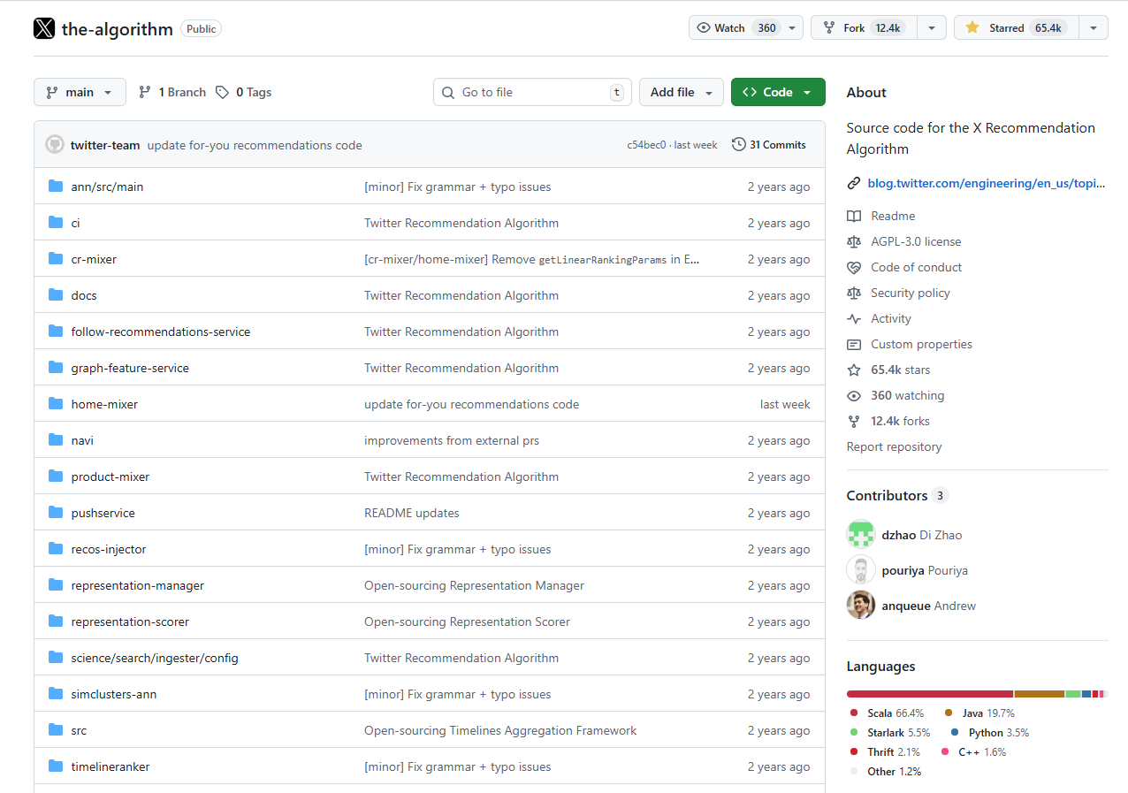Open the ann/src/main folder icon
This screenshot has height=793, width=1128.
click(55, 186)
